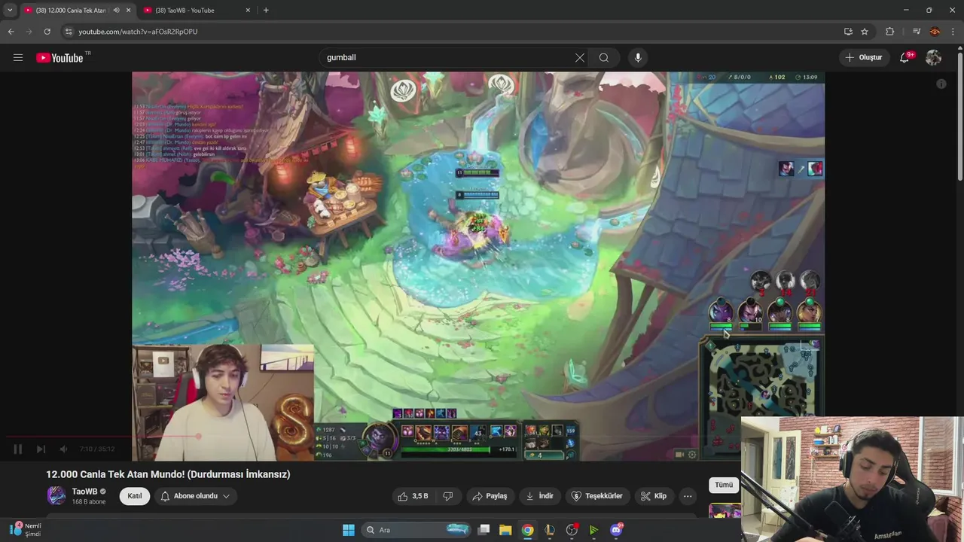Open League of Legends taskbar icon
Image resolution: width=964 pixels, height=542 pixels.
550,530
